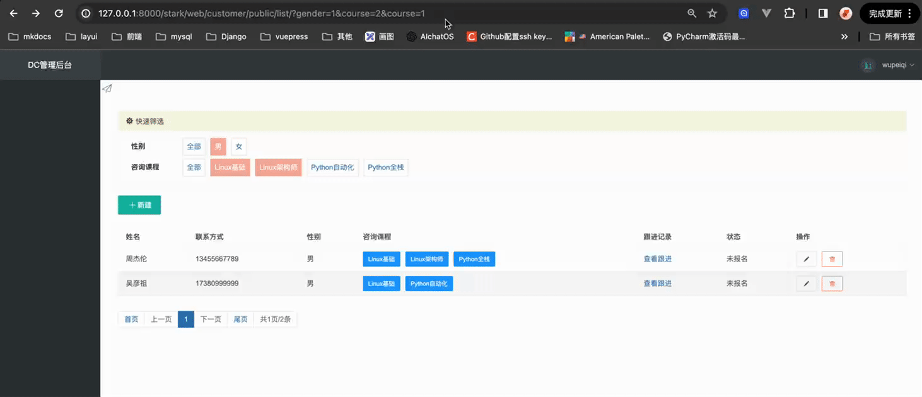Enable the Python全栈 course filter
The image size is (922, 397).
(386, 168)
